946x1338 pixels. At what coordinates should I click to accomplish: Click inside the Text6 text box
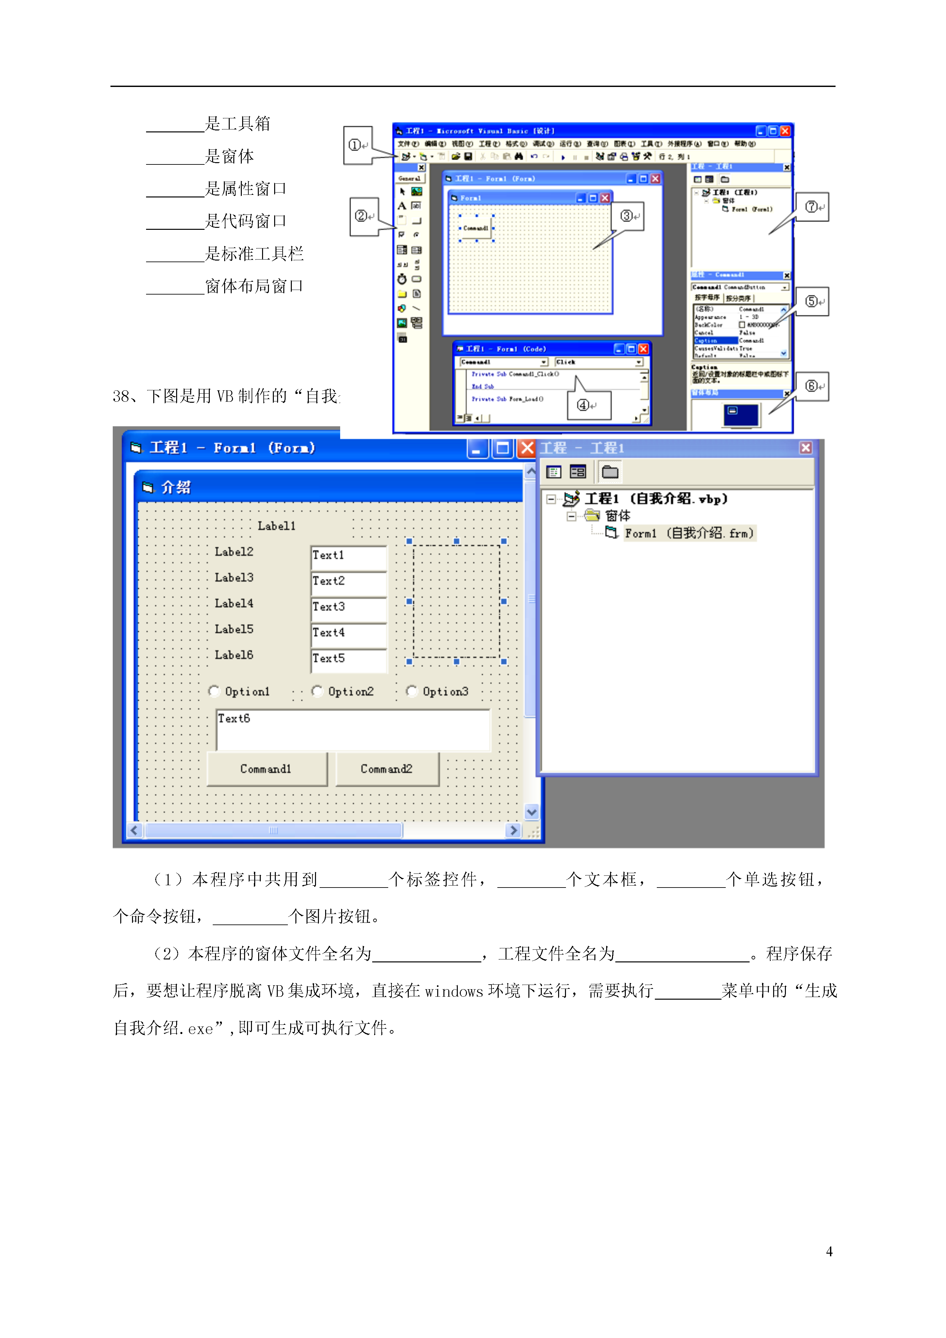tap(353, 730)
